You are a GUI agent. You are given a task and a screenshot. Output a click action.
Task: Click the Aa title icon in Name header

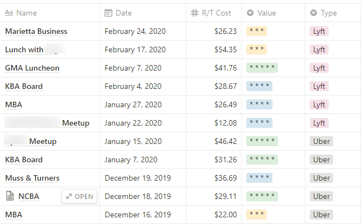click(x=9, y=13)
